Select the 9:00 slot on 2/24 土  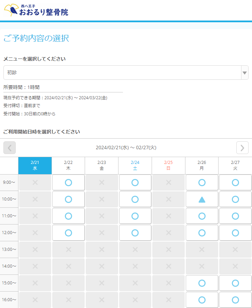click(135, 182)
